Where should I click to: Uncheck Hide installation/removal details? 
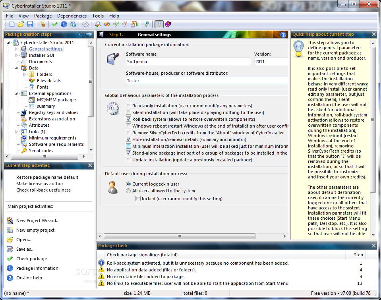point(129,139)
